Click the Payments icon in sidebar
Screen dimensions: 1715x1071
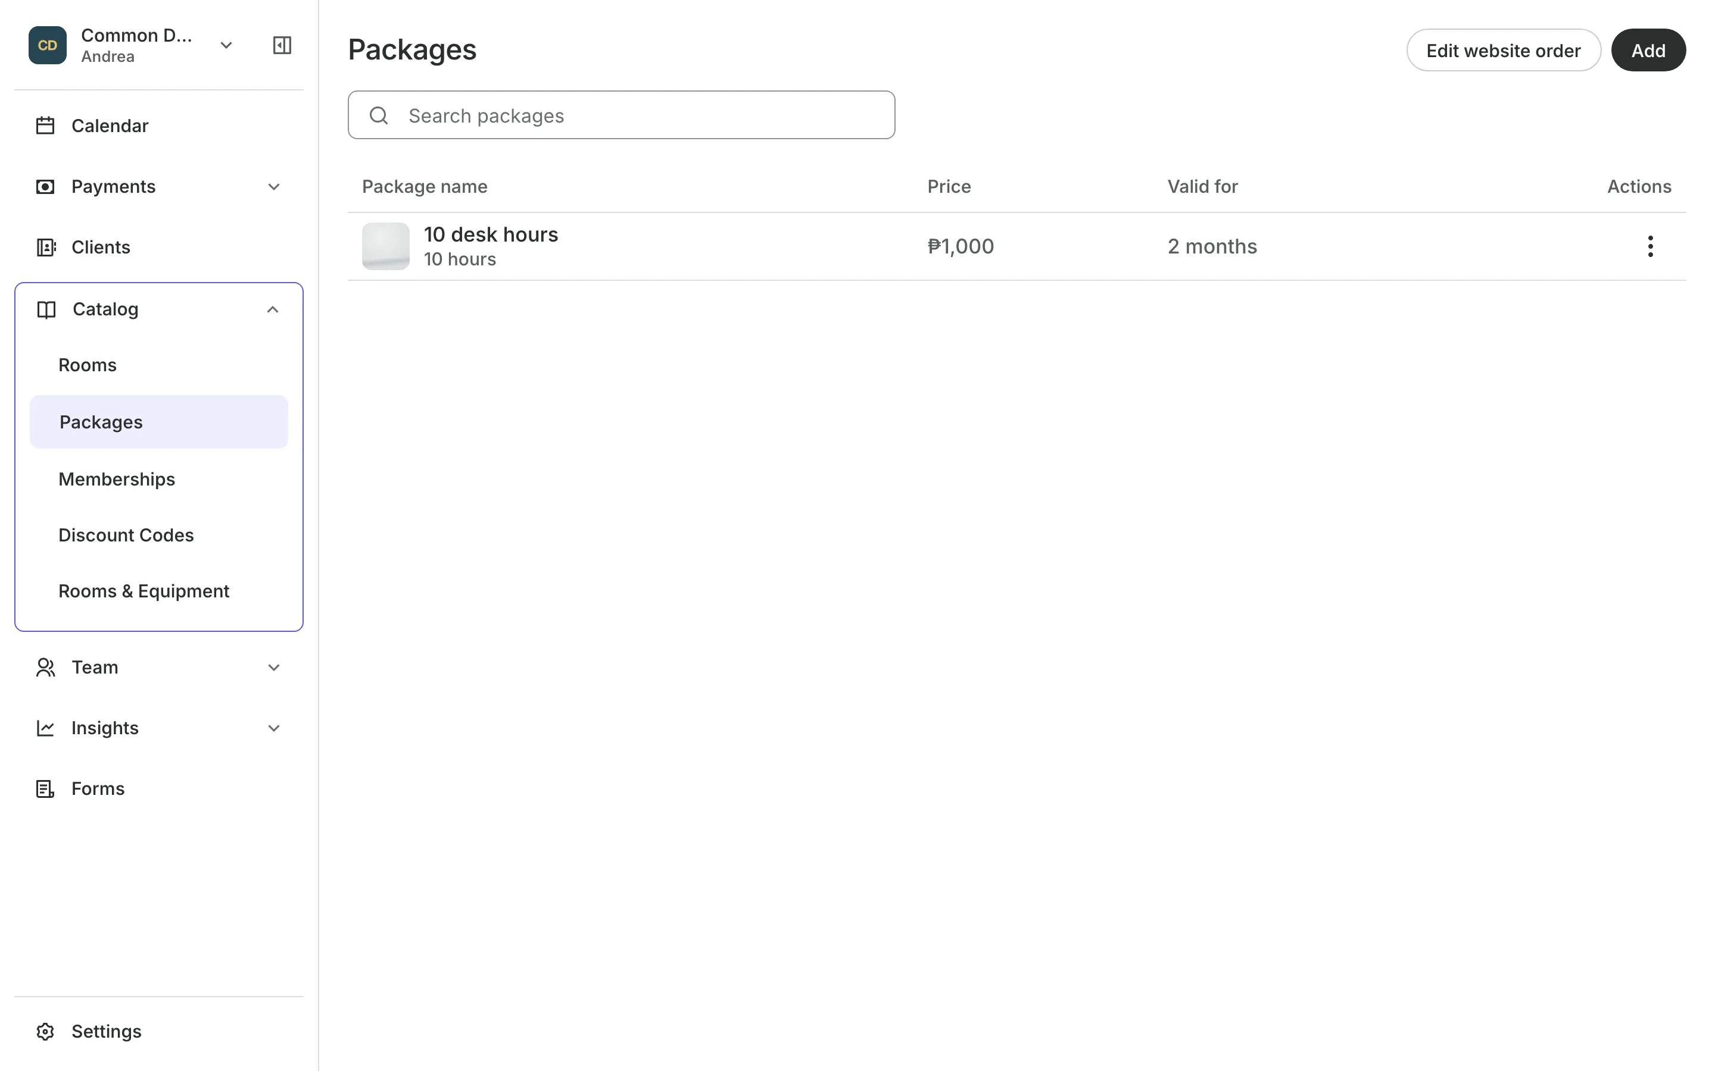45,187
